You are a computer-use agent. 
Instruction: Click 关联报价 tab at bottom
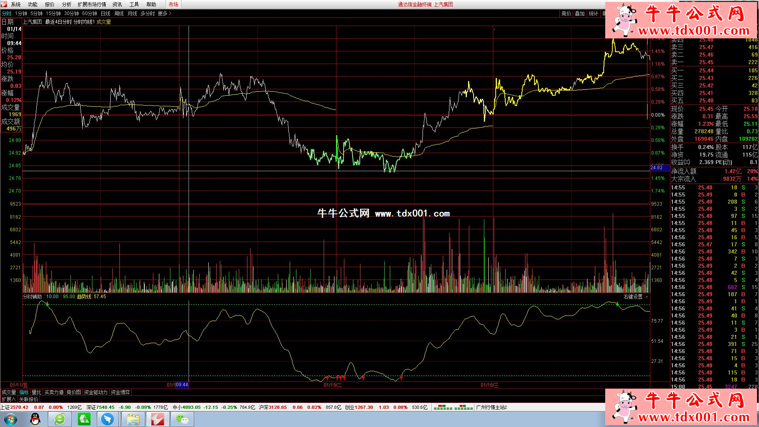pos(29,399)
